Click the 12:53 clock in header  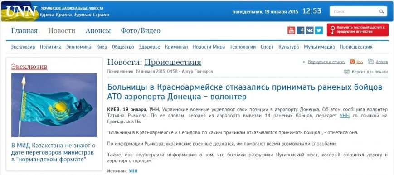point(312,11)
